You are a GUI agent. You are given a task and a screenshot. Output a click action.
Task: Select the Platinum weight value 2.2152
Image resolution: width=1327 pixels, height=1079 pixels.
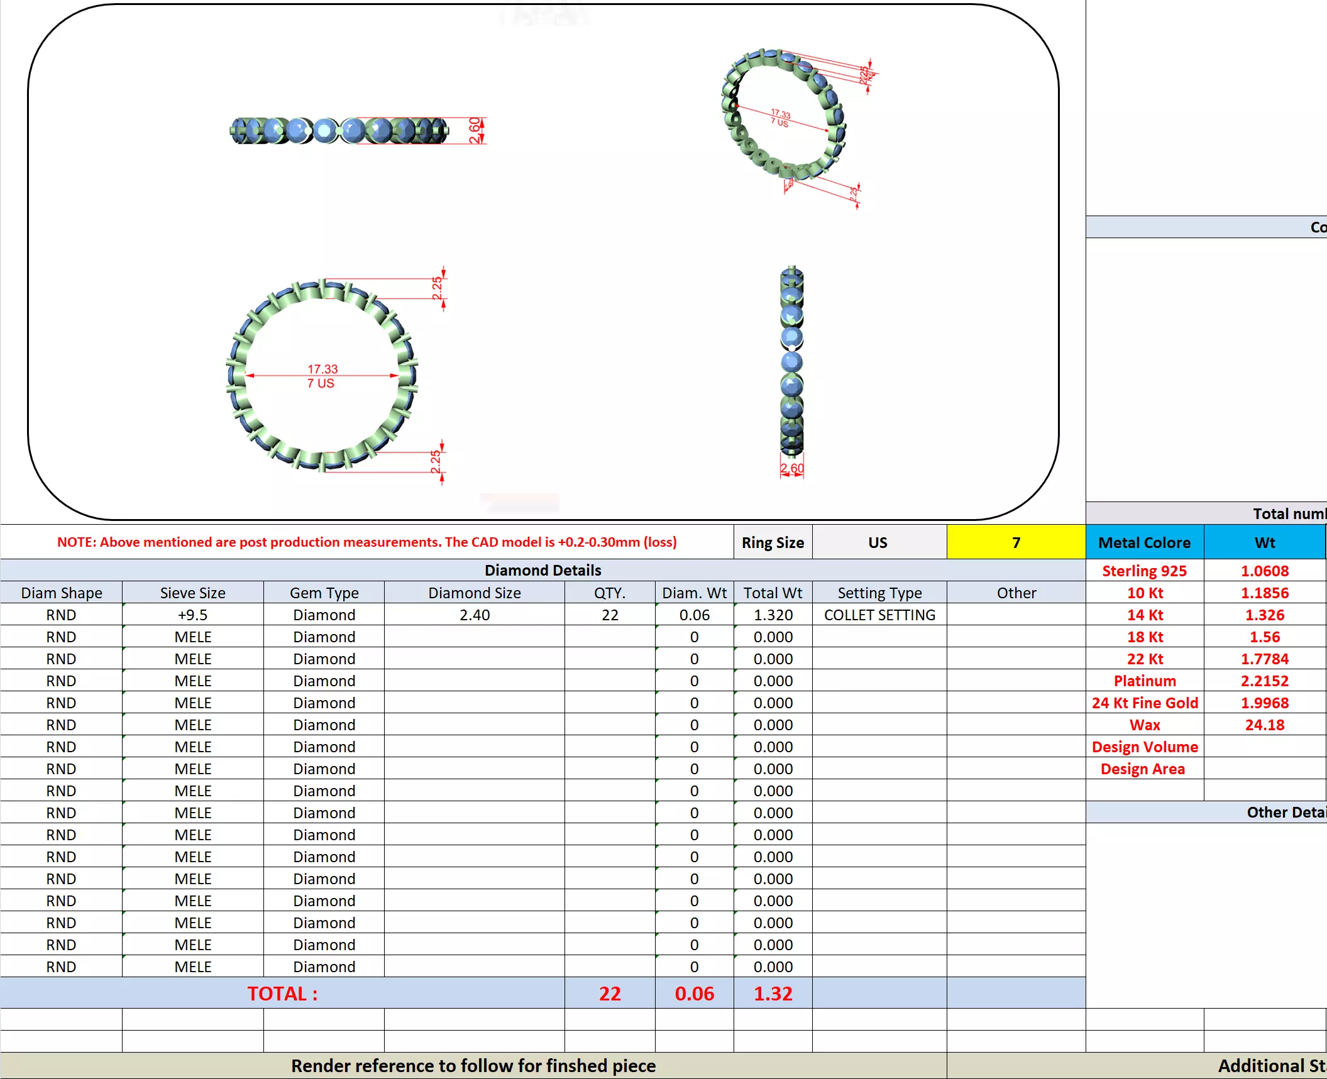[1264, 681]
